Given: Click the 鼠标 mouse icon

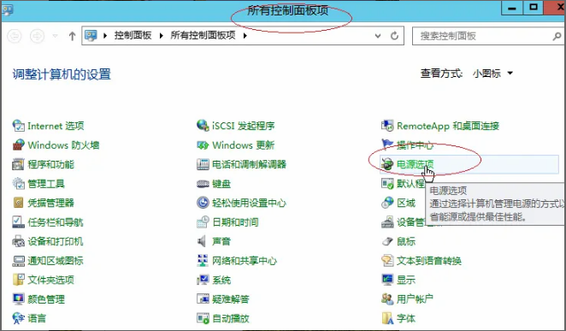Looking at the screenshot, I should click(x=387, y=241).
